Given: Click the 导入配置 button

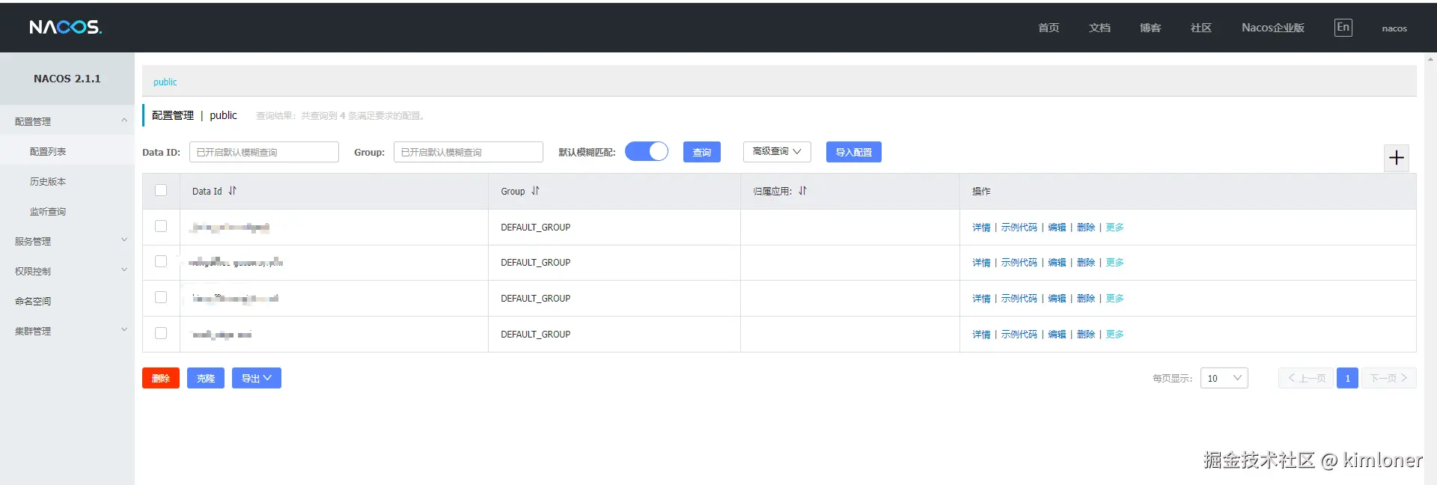Looking at the screenshot, I should click(x=854, y=152).
